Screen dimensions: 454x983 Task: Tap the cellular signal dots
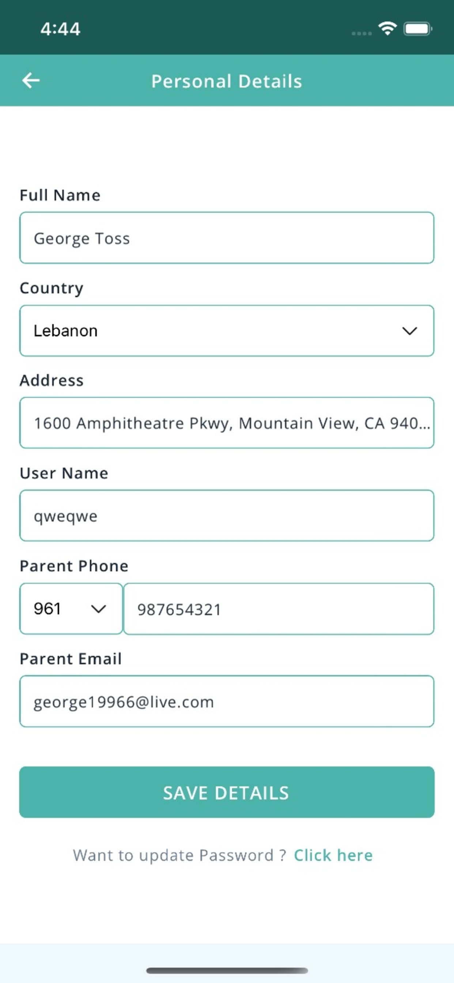(x=361, y=34)
